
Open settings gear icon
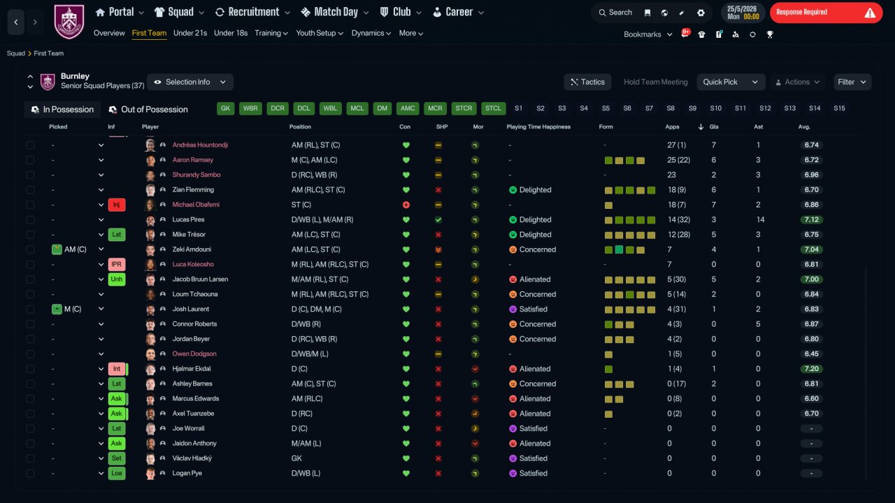[x=701, y=13]
